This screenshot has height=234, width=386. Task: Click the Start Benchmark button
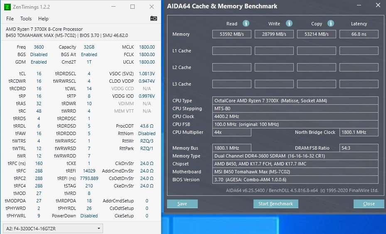[276, 204]
